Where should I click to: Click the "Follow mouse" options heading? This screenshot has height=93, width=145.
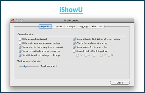click(x=30, y=61)
